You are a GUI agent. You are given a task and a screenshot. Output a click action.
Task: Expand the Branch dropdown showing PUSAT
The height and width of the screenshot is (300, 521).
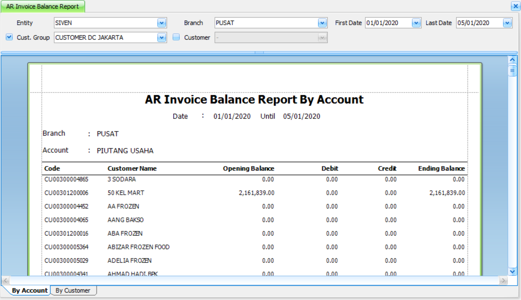click(322, 23)
